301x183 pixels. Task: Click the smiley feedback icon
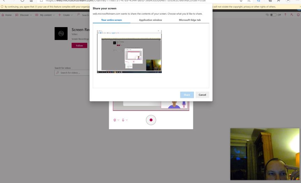[298, 15]
